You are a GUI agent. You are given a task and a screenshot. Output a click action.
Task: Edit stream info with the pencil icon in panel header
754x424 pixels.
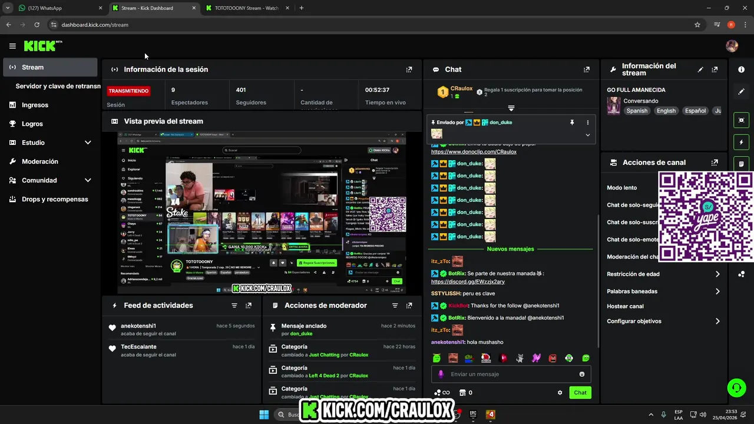point(700,69)
